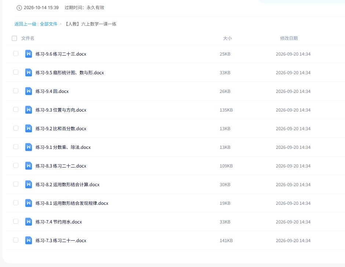Viewport: 345px width, 267px height.
Task: Check the box for 练习-9.1 分数乘、除法.docx
Action: pos(16,147)
